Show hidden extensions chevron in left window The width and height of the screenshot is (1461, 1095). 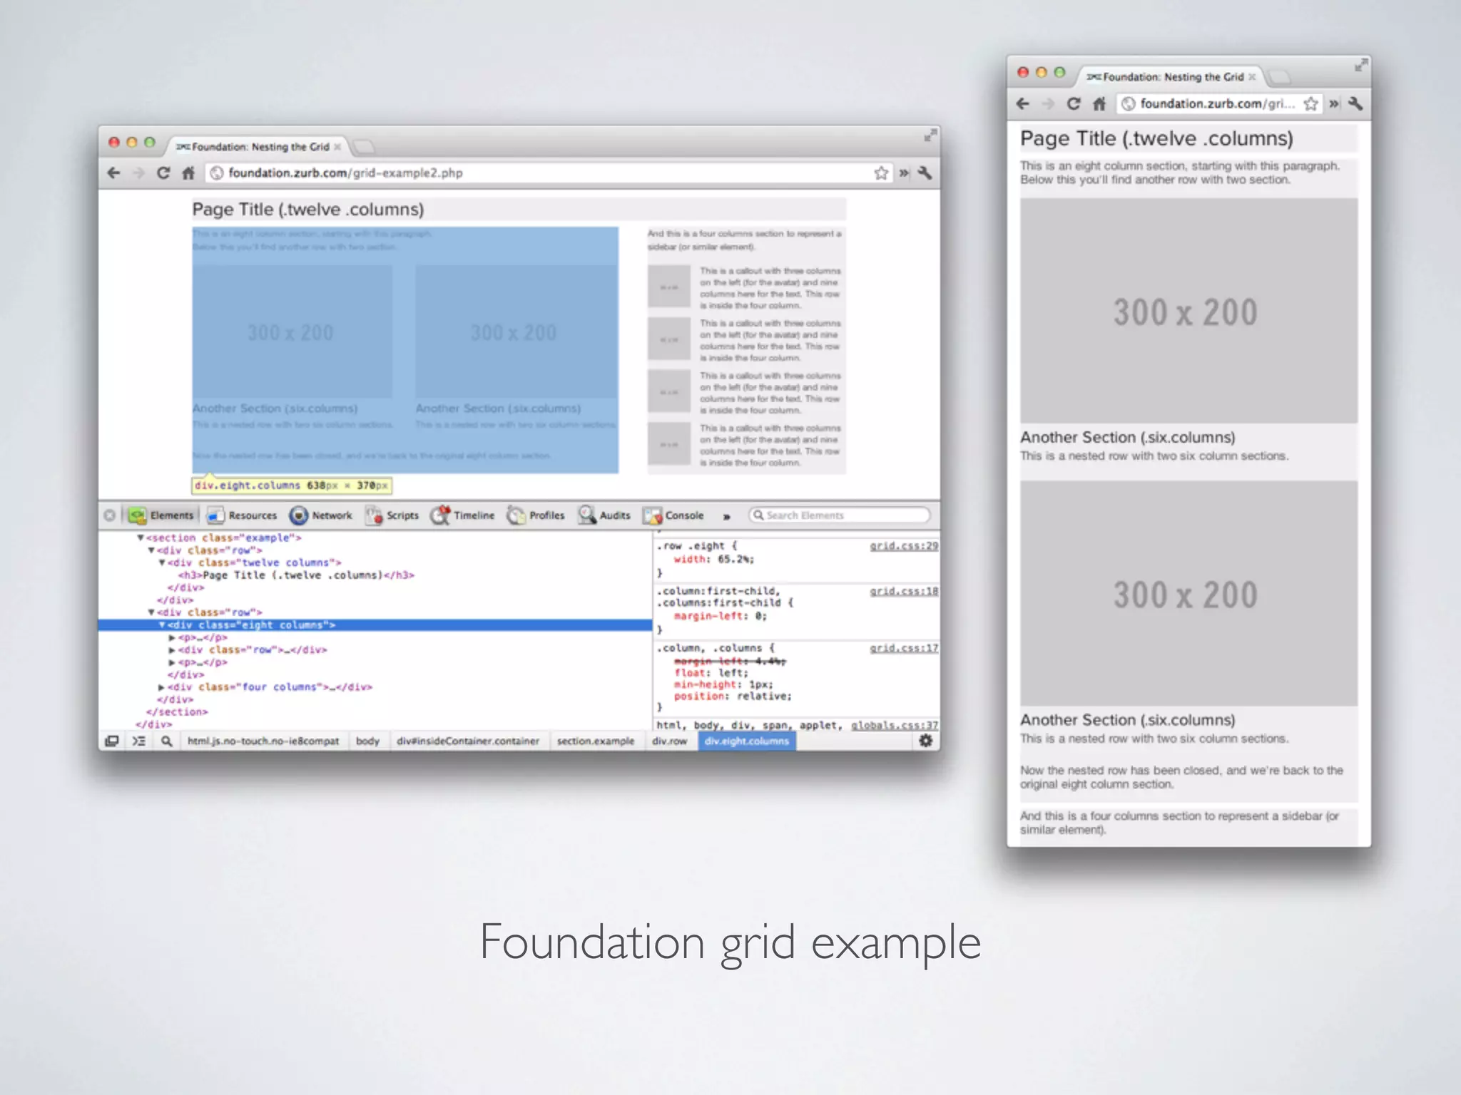(x=904, y=173)
